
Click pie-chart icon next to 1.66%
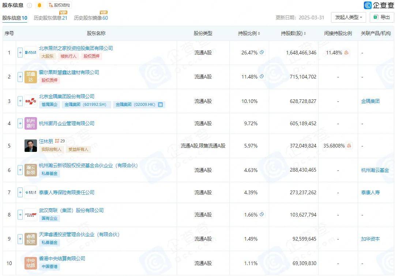tap(262, 214)
